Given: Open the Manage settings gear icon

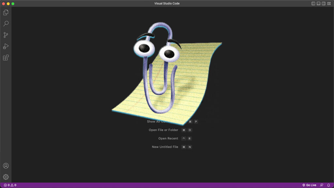Looking at the screenshot, I should click(x=5, y=177).
